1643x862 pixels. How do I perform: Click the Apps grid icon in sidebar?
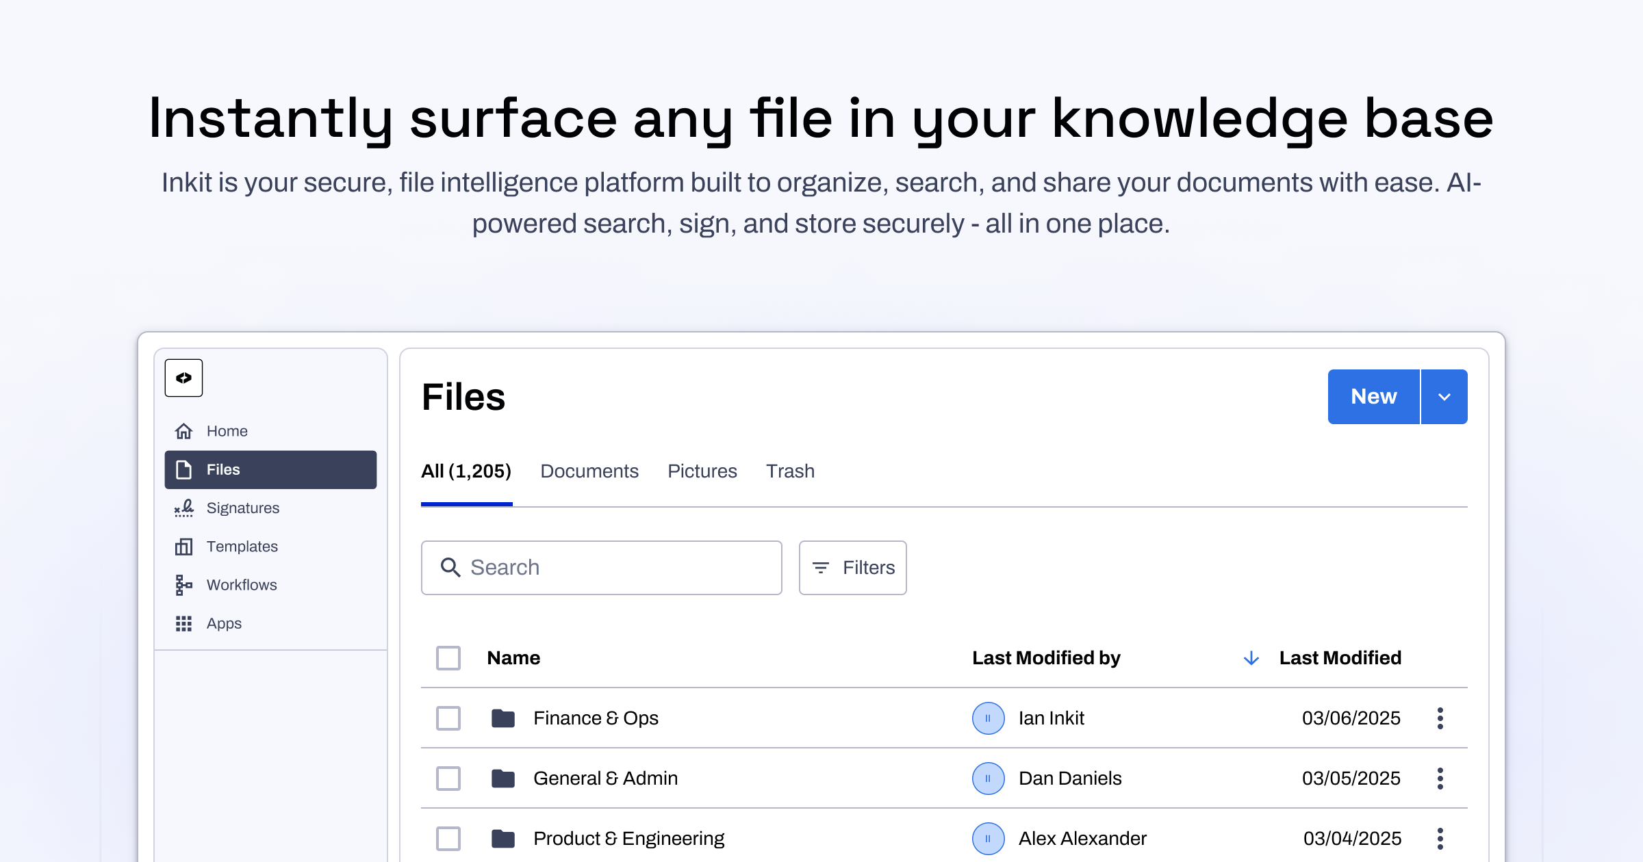(x=183, y=623)
